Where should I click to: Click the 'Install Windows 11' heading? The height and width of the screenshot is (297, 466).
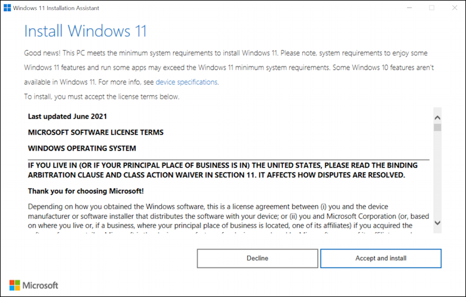[85, 31]
